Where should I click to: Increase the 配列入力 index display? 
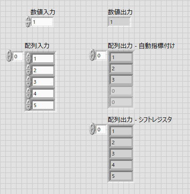click(x=9, y=53)
